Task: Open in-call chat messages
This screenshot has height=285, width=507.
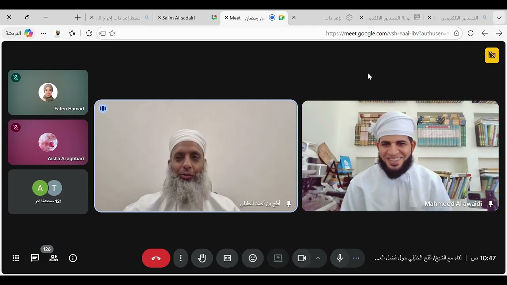Action: [x=35, y=258]
